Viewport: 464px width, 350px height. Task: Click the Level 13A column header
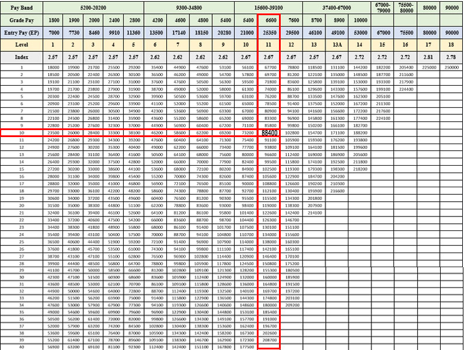pyautogui.click(x=337, y=44)
